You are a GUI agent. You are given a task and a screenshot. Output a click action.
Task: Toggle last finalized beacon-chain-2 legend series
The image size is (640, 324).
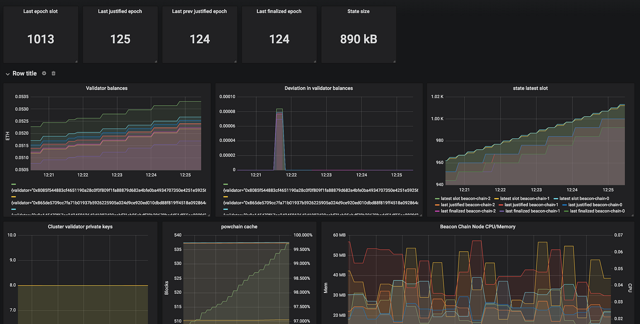464,211
